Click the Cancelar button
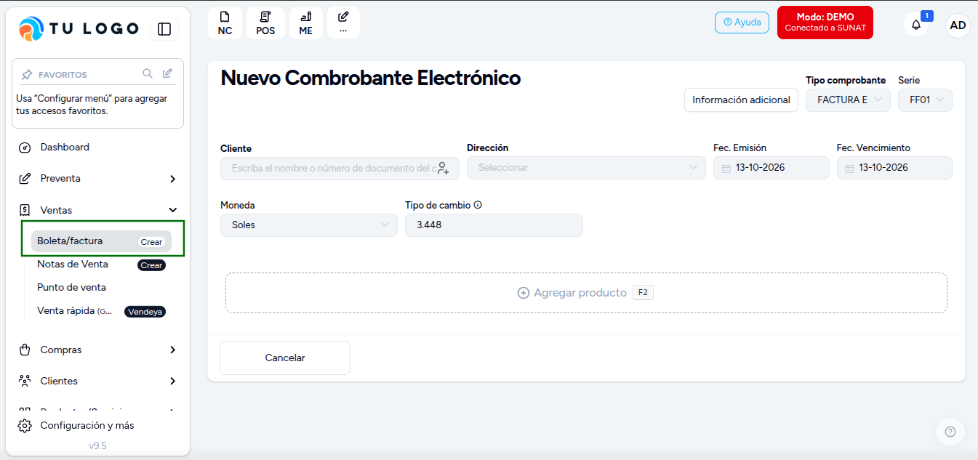Screen dimensions: 978x460 point(285,358)
